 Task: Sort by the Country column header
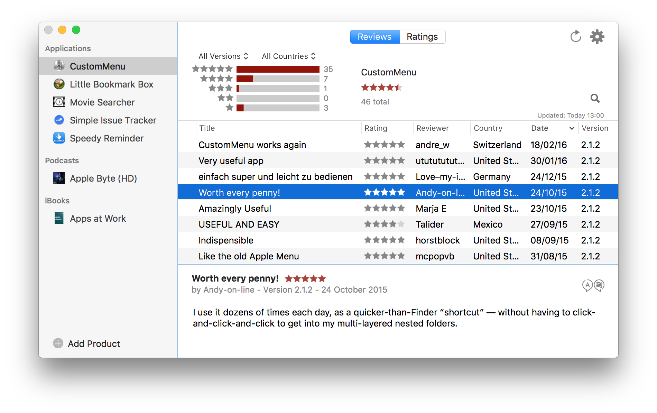click(499, 128)
